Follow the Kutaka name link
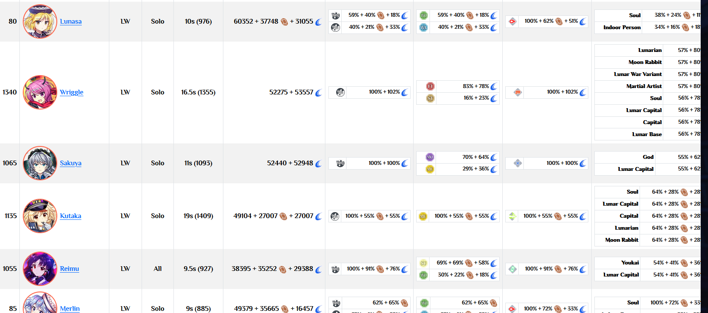 click(71, 216)
